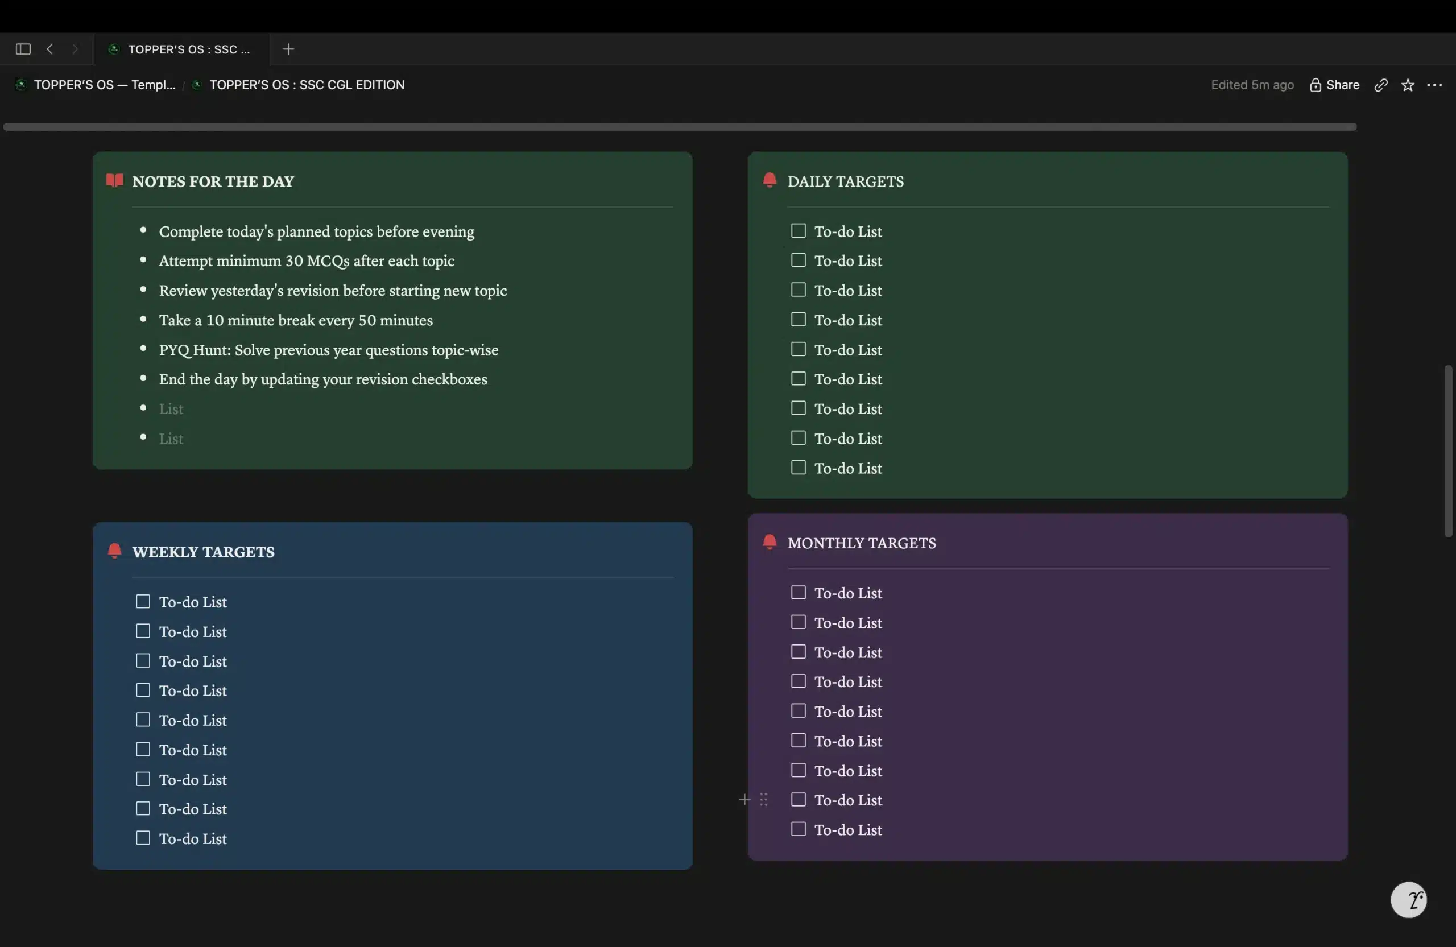Click the plus icon to add a block
1456x947 pixels.
[x=744, y=800]
